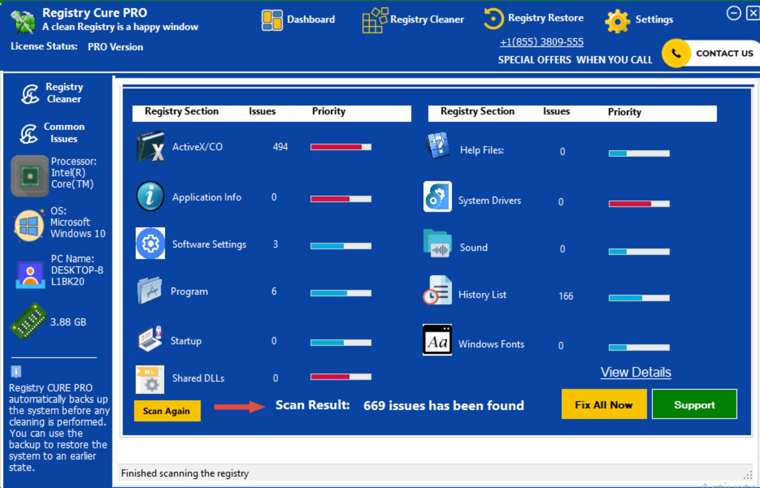Click the '669 issues has been found' text

pyautogui.click(x=444, y=406)
